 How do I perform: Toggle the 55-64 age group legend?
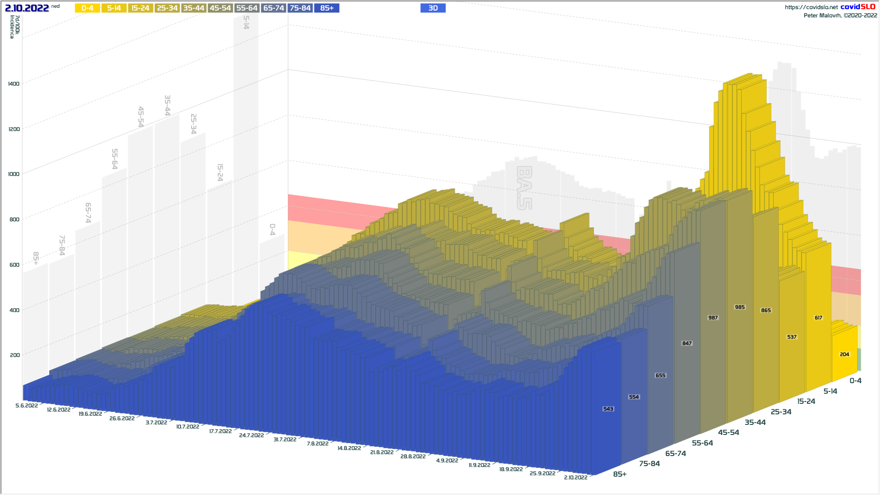pyautogui.click(x=247, y=8)
